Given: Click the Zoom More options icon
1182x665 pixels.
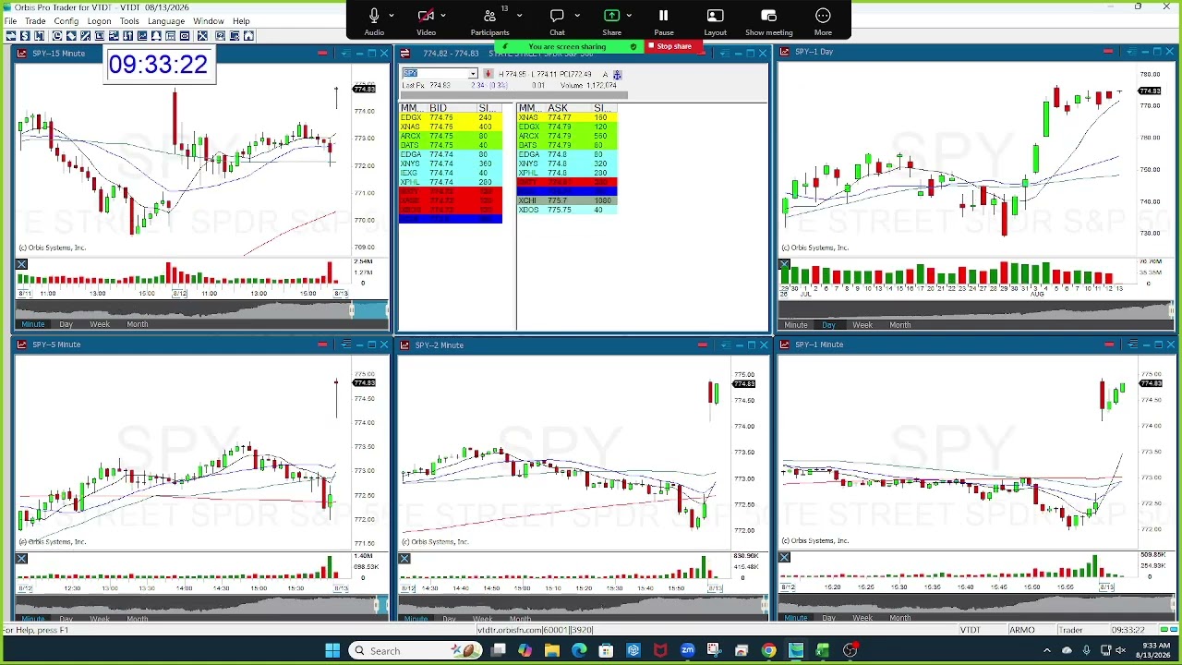Looking at the screenshot, I should 823,20.
